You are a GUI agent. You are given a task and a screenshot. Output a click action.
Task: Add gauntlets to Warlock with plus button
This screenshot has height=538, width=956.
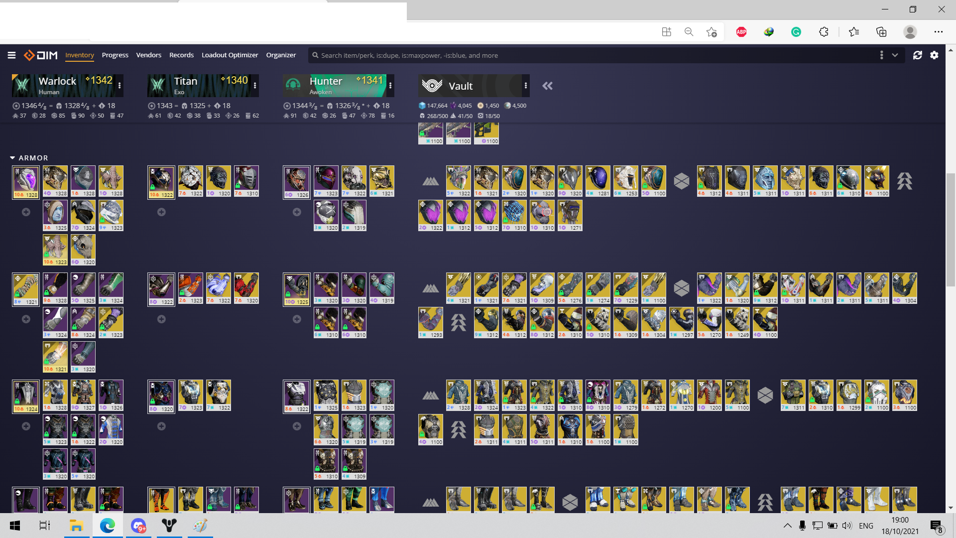point(26,319)
